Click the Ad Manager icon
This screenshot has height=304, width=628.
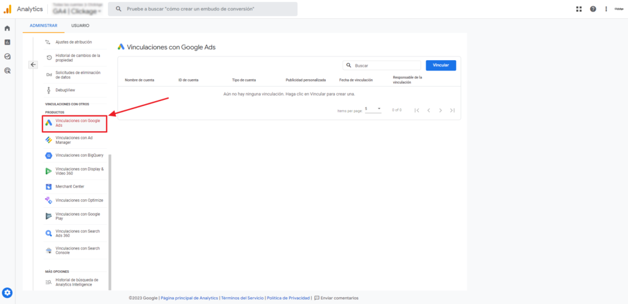[x=48, y=140]
